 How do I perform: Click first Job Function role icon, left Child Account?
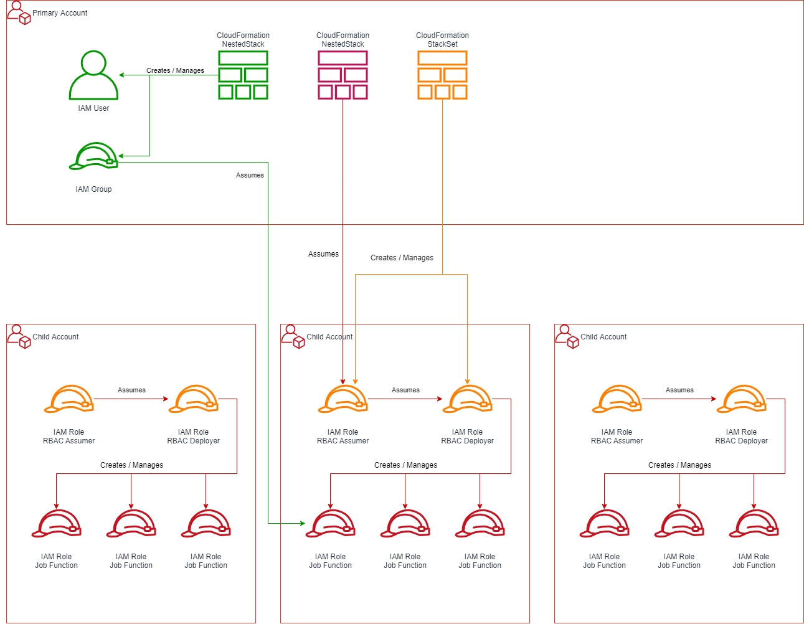point(56,523)
